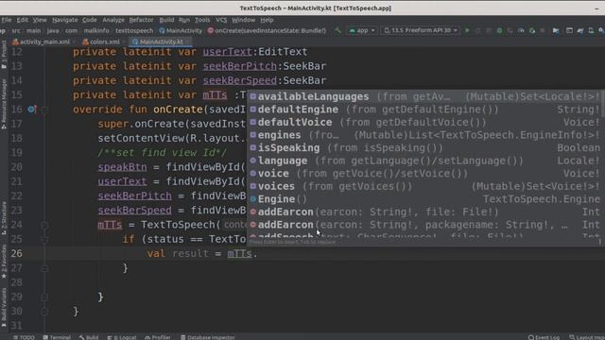Toggle the fold marker at line 25

click(44, 239)
